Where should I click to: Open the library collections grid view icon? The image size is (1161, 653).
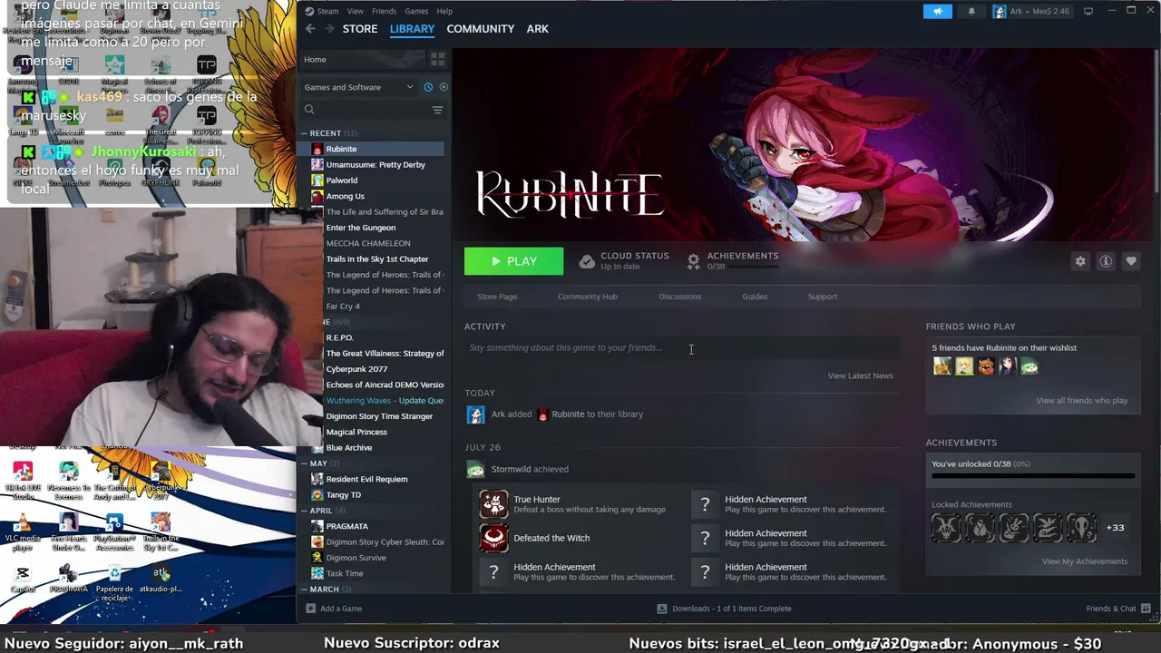point(437,59)
